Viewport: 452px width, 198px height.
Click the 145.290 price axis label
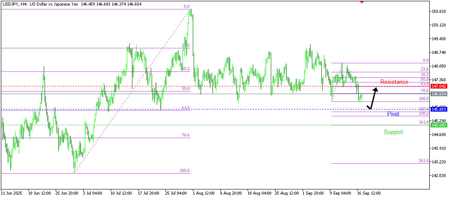439,121
